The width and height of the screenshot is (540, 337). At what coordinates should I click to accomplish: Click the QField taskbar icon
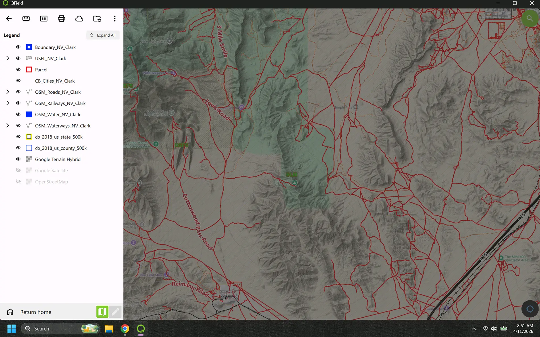click(x=141, y=329)
